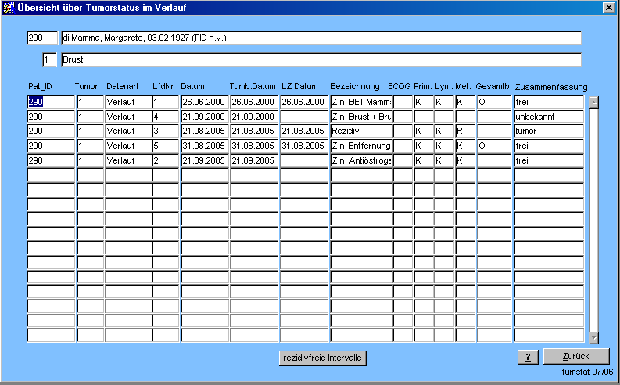
Task: Click the LZ Datum cell showing 26.06.2000
Action: pos(303,102)
